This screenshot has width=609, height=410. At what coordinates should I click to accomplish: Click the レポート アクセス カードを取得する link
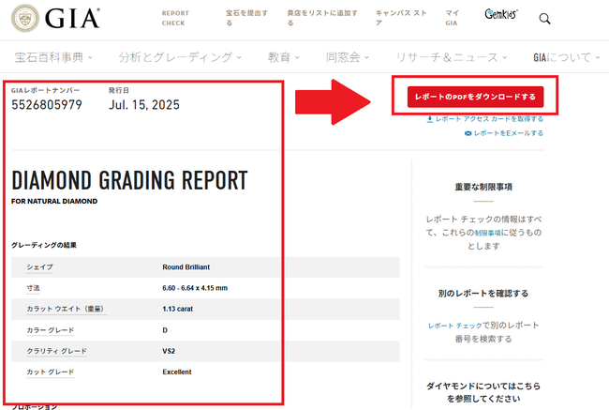(489, 119)
